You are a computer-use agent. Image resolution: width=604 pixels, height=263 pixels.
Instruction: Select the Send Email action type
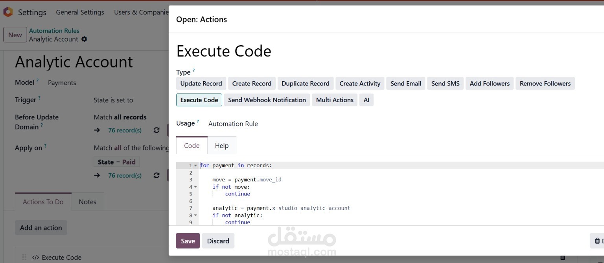point(406,84)
